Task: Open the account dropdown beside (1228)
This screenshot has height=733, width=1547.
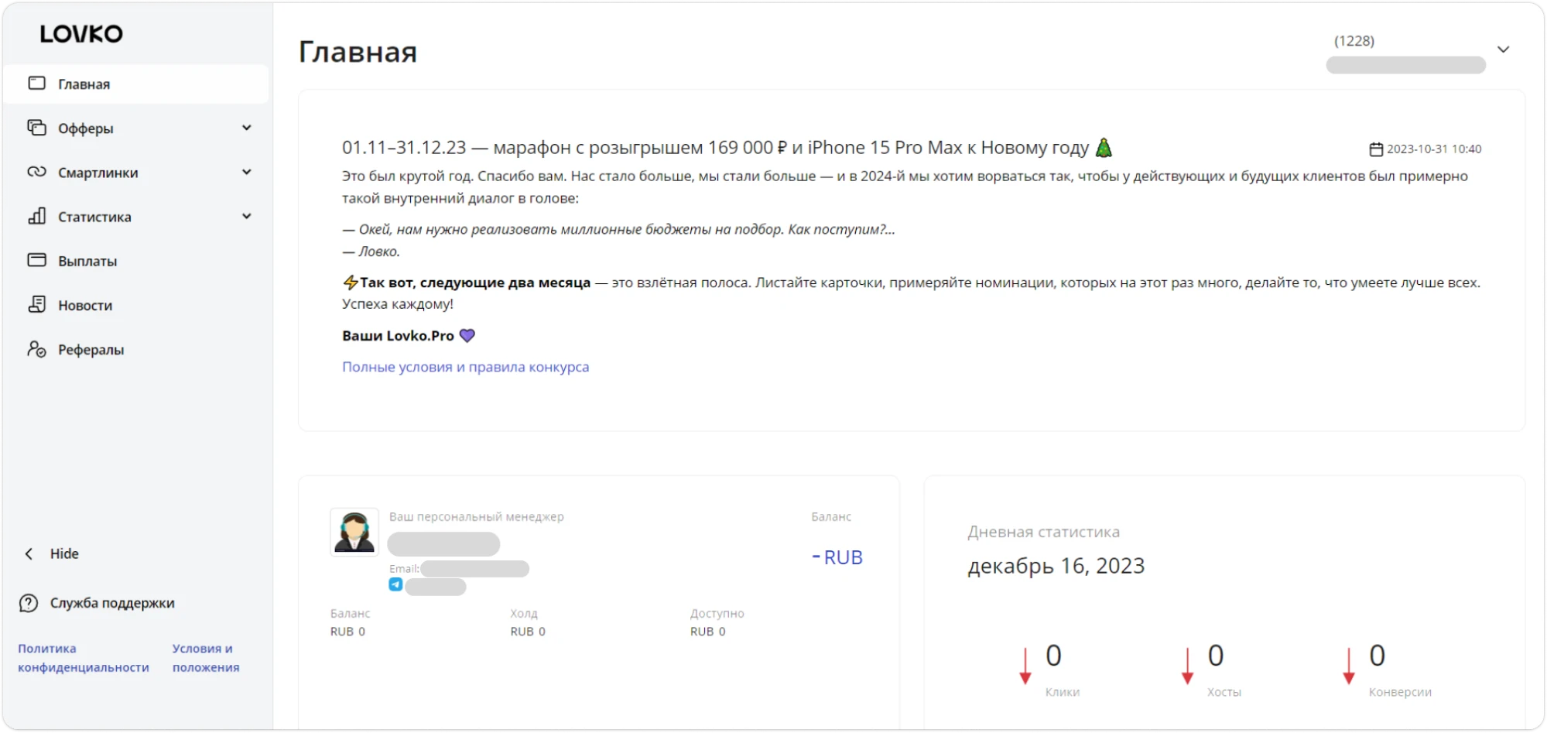Action: (x=1503, y=50)
